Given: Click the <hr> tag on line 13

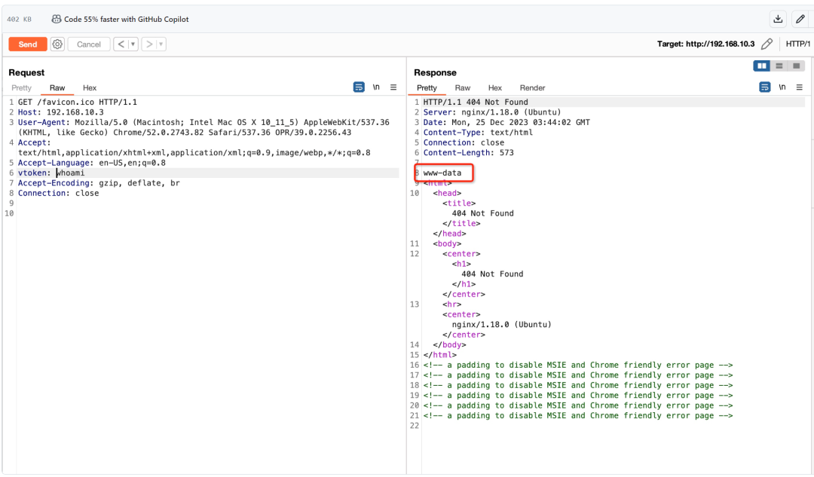Looking at the screenshot, I should (451, 304).
